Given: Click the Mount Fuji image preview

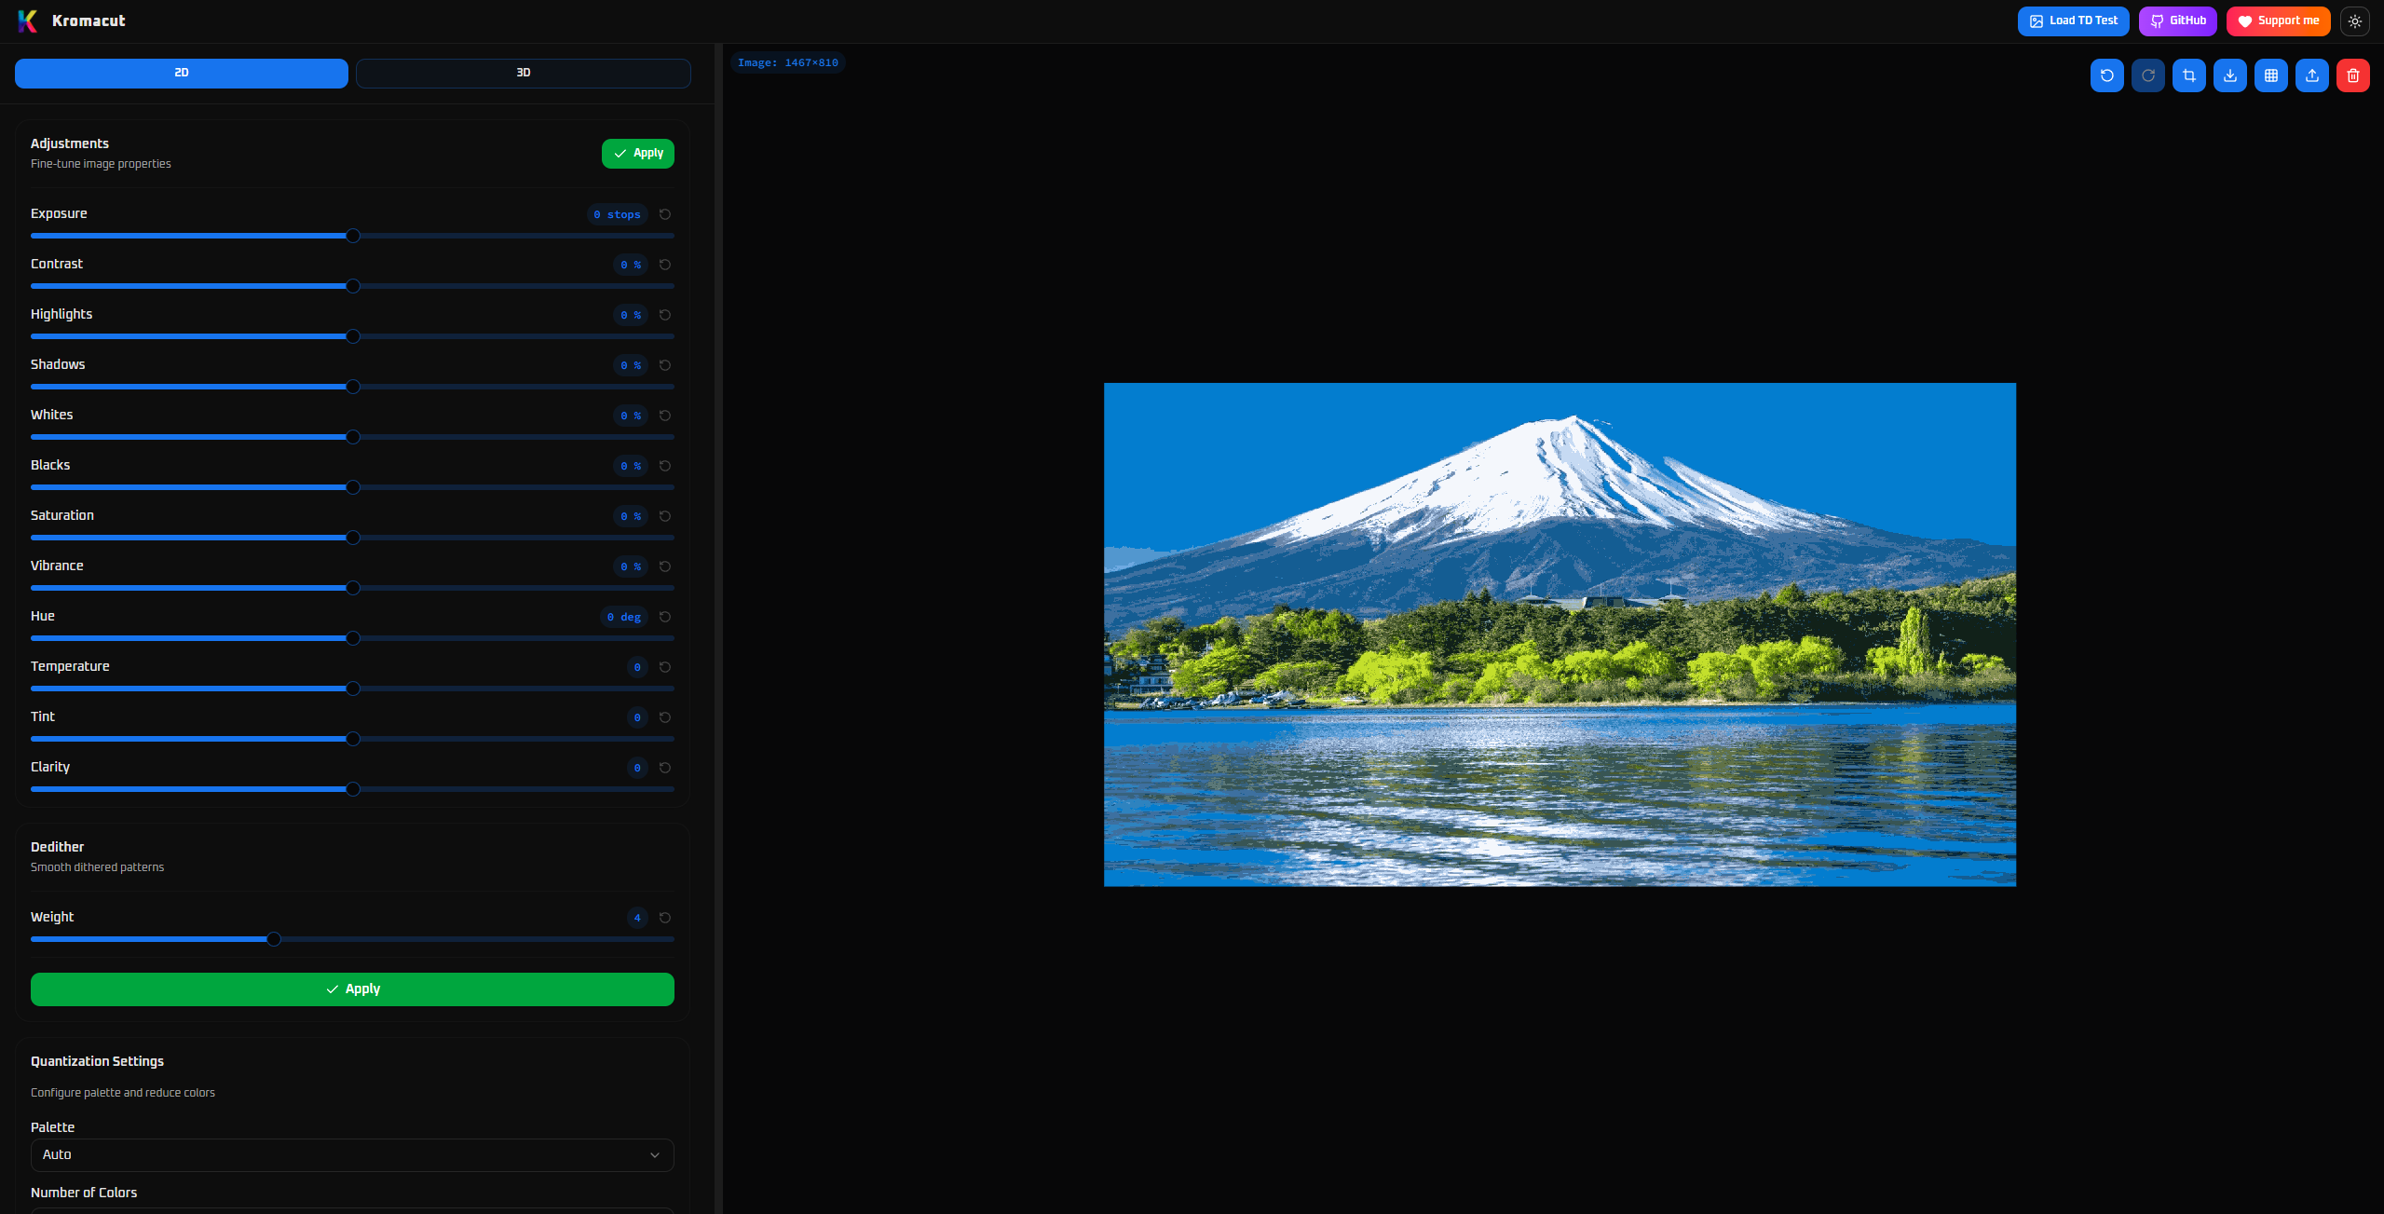Looking at the screenshot, I should [x=1560, y=634].
